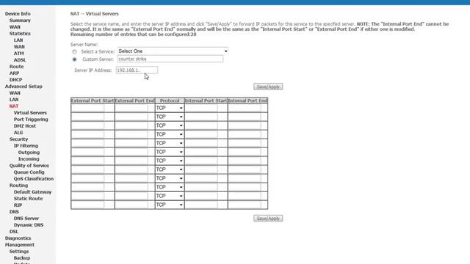Open LAN under Advanced Setup

coord(14,100)
